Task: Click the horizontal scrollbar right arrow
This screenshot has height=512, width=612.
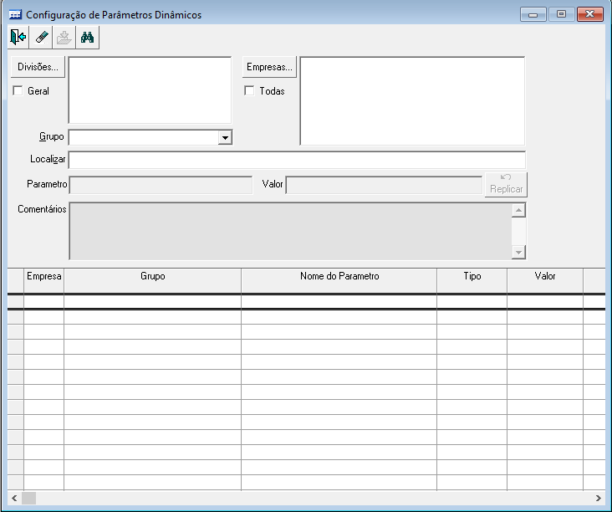Action: tap(598, 498)
